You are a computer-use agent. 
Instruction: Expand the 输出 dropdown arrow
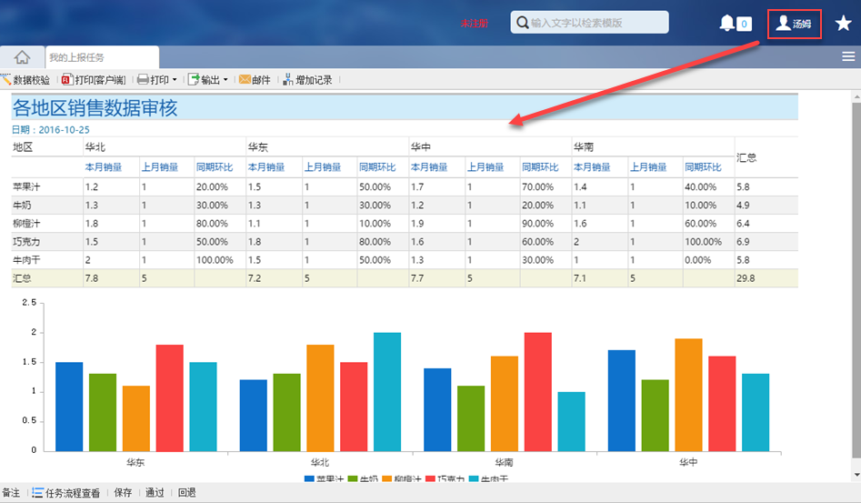225,80
